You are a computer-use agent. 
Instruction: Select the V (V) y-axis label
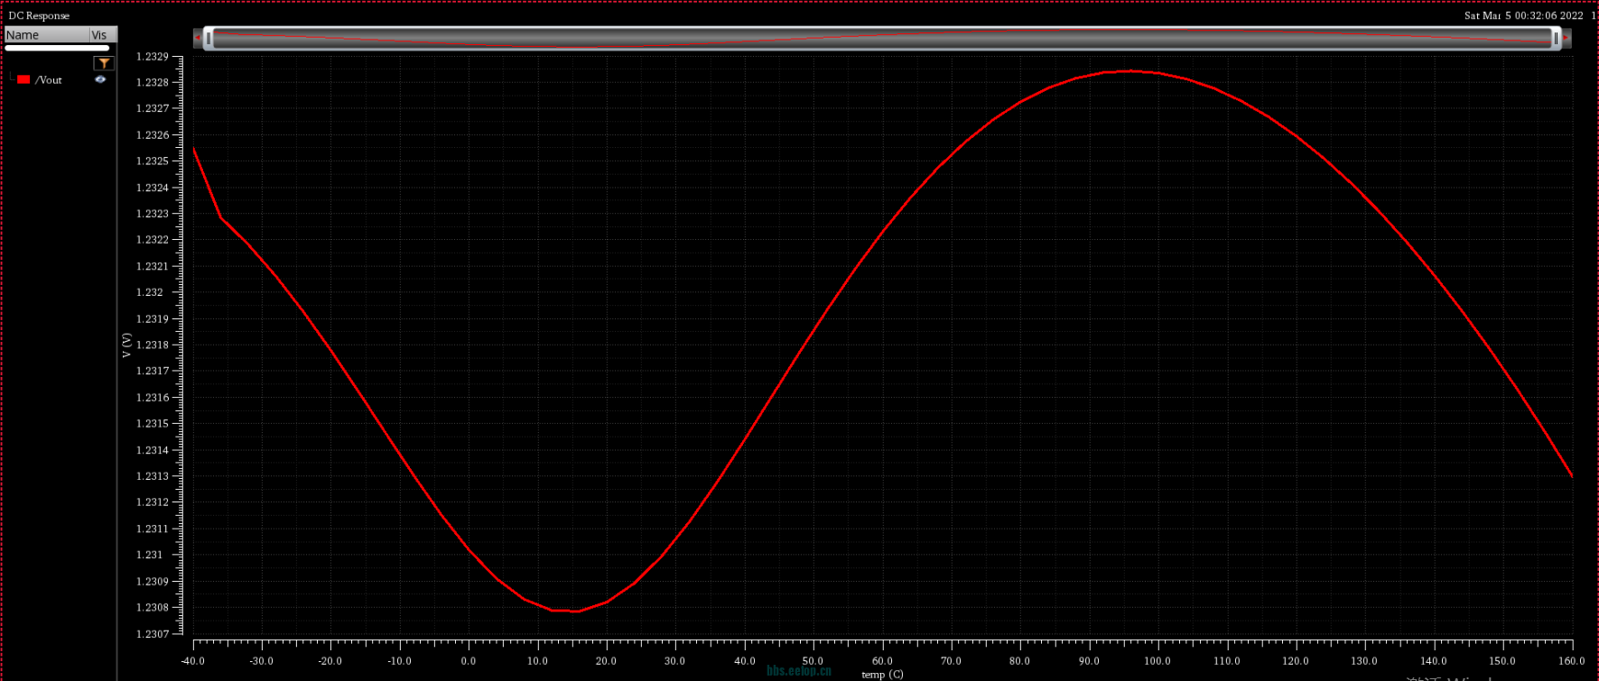coord(126,345)
